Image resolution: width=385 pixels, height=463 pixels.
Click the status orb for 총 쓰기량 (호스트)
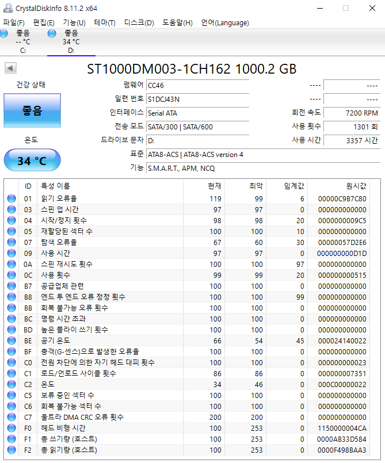click(12, 439)
